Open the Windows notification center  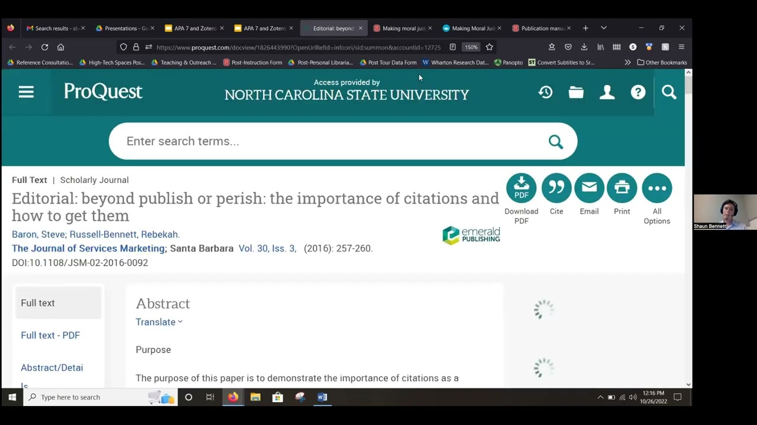[678, 397]
